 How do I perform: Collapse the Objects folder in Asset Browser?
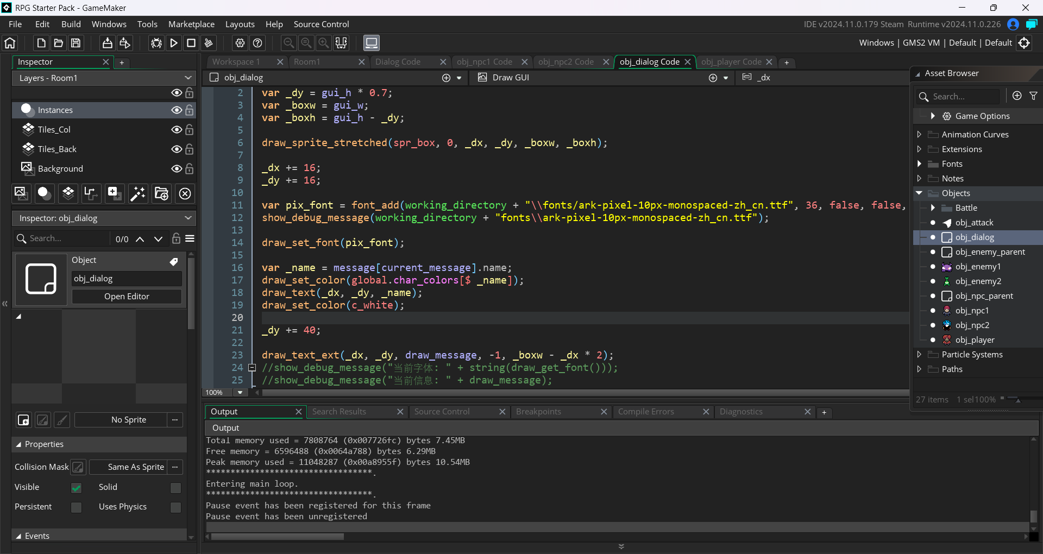tap(919, 193)
